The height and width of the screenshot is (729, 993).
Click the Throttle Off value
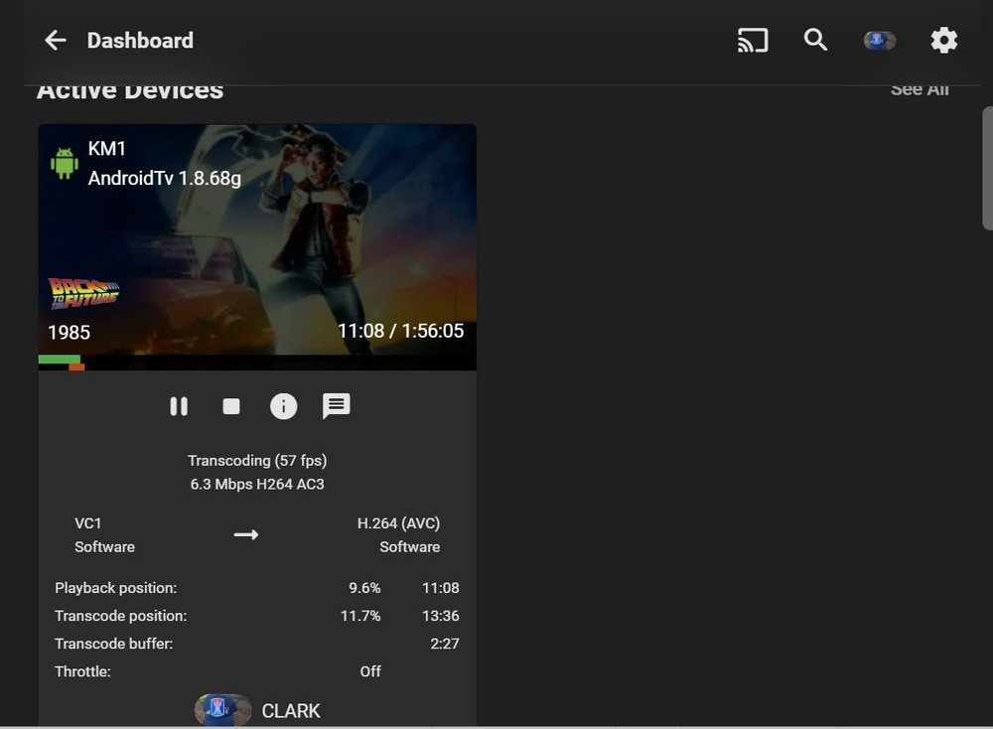(x=370, y=671)
